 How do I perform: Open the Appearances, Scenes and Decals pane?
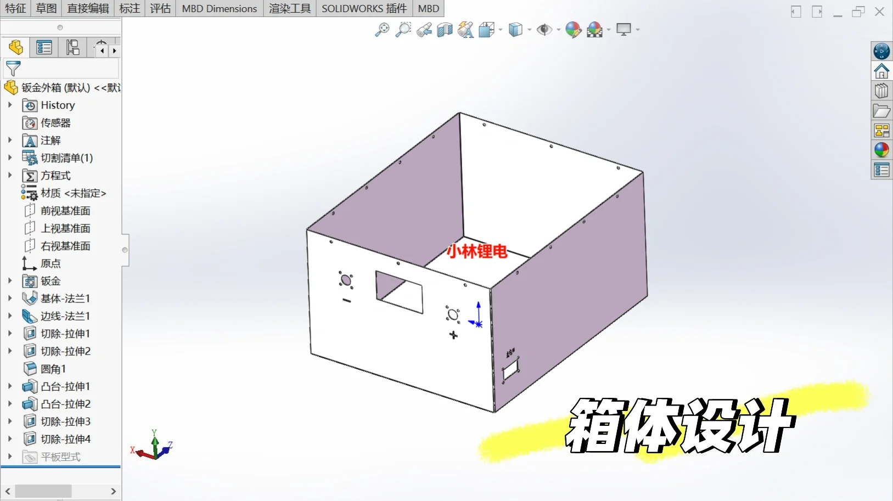tap(881, 150)
